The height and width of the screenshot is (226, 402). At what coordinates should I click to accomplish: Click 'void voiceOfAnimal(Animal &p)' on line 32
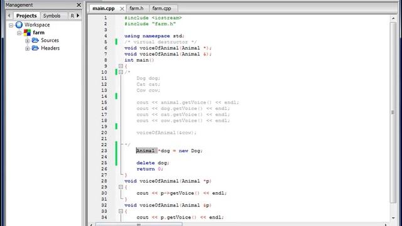(x=168, y=205)
